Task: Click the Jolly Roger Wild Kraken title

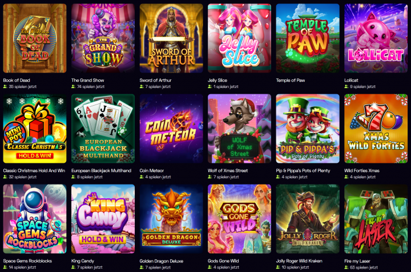Action: 299,261
